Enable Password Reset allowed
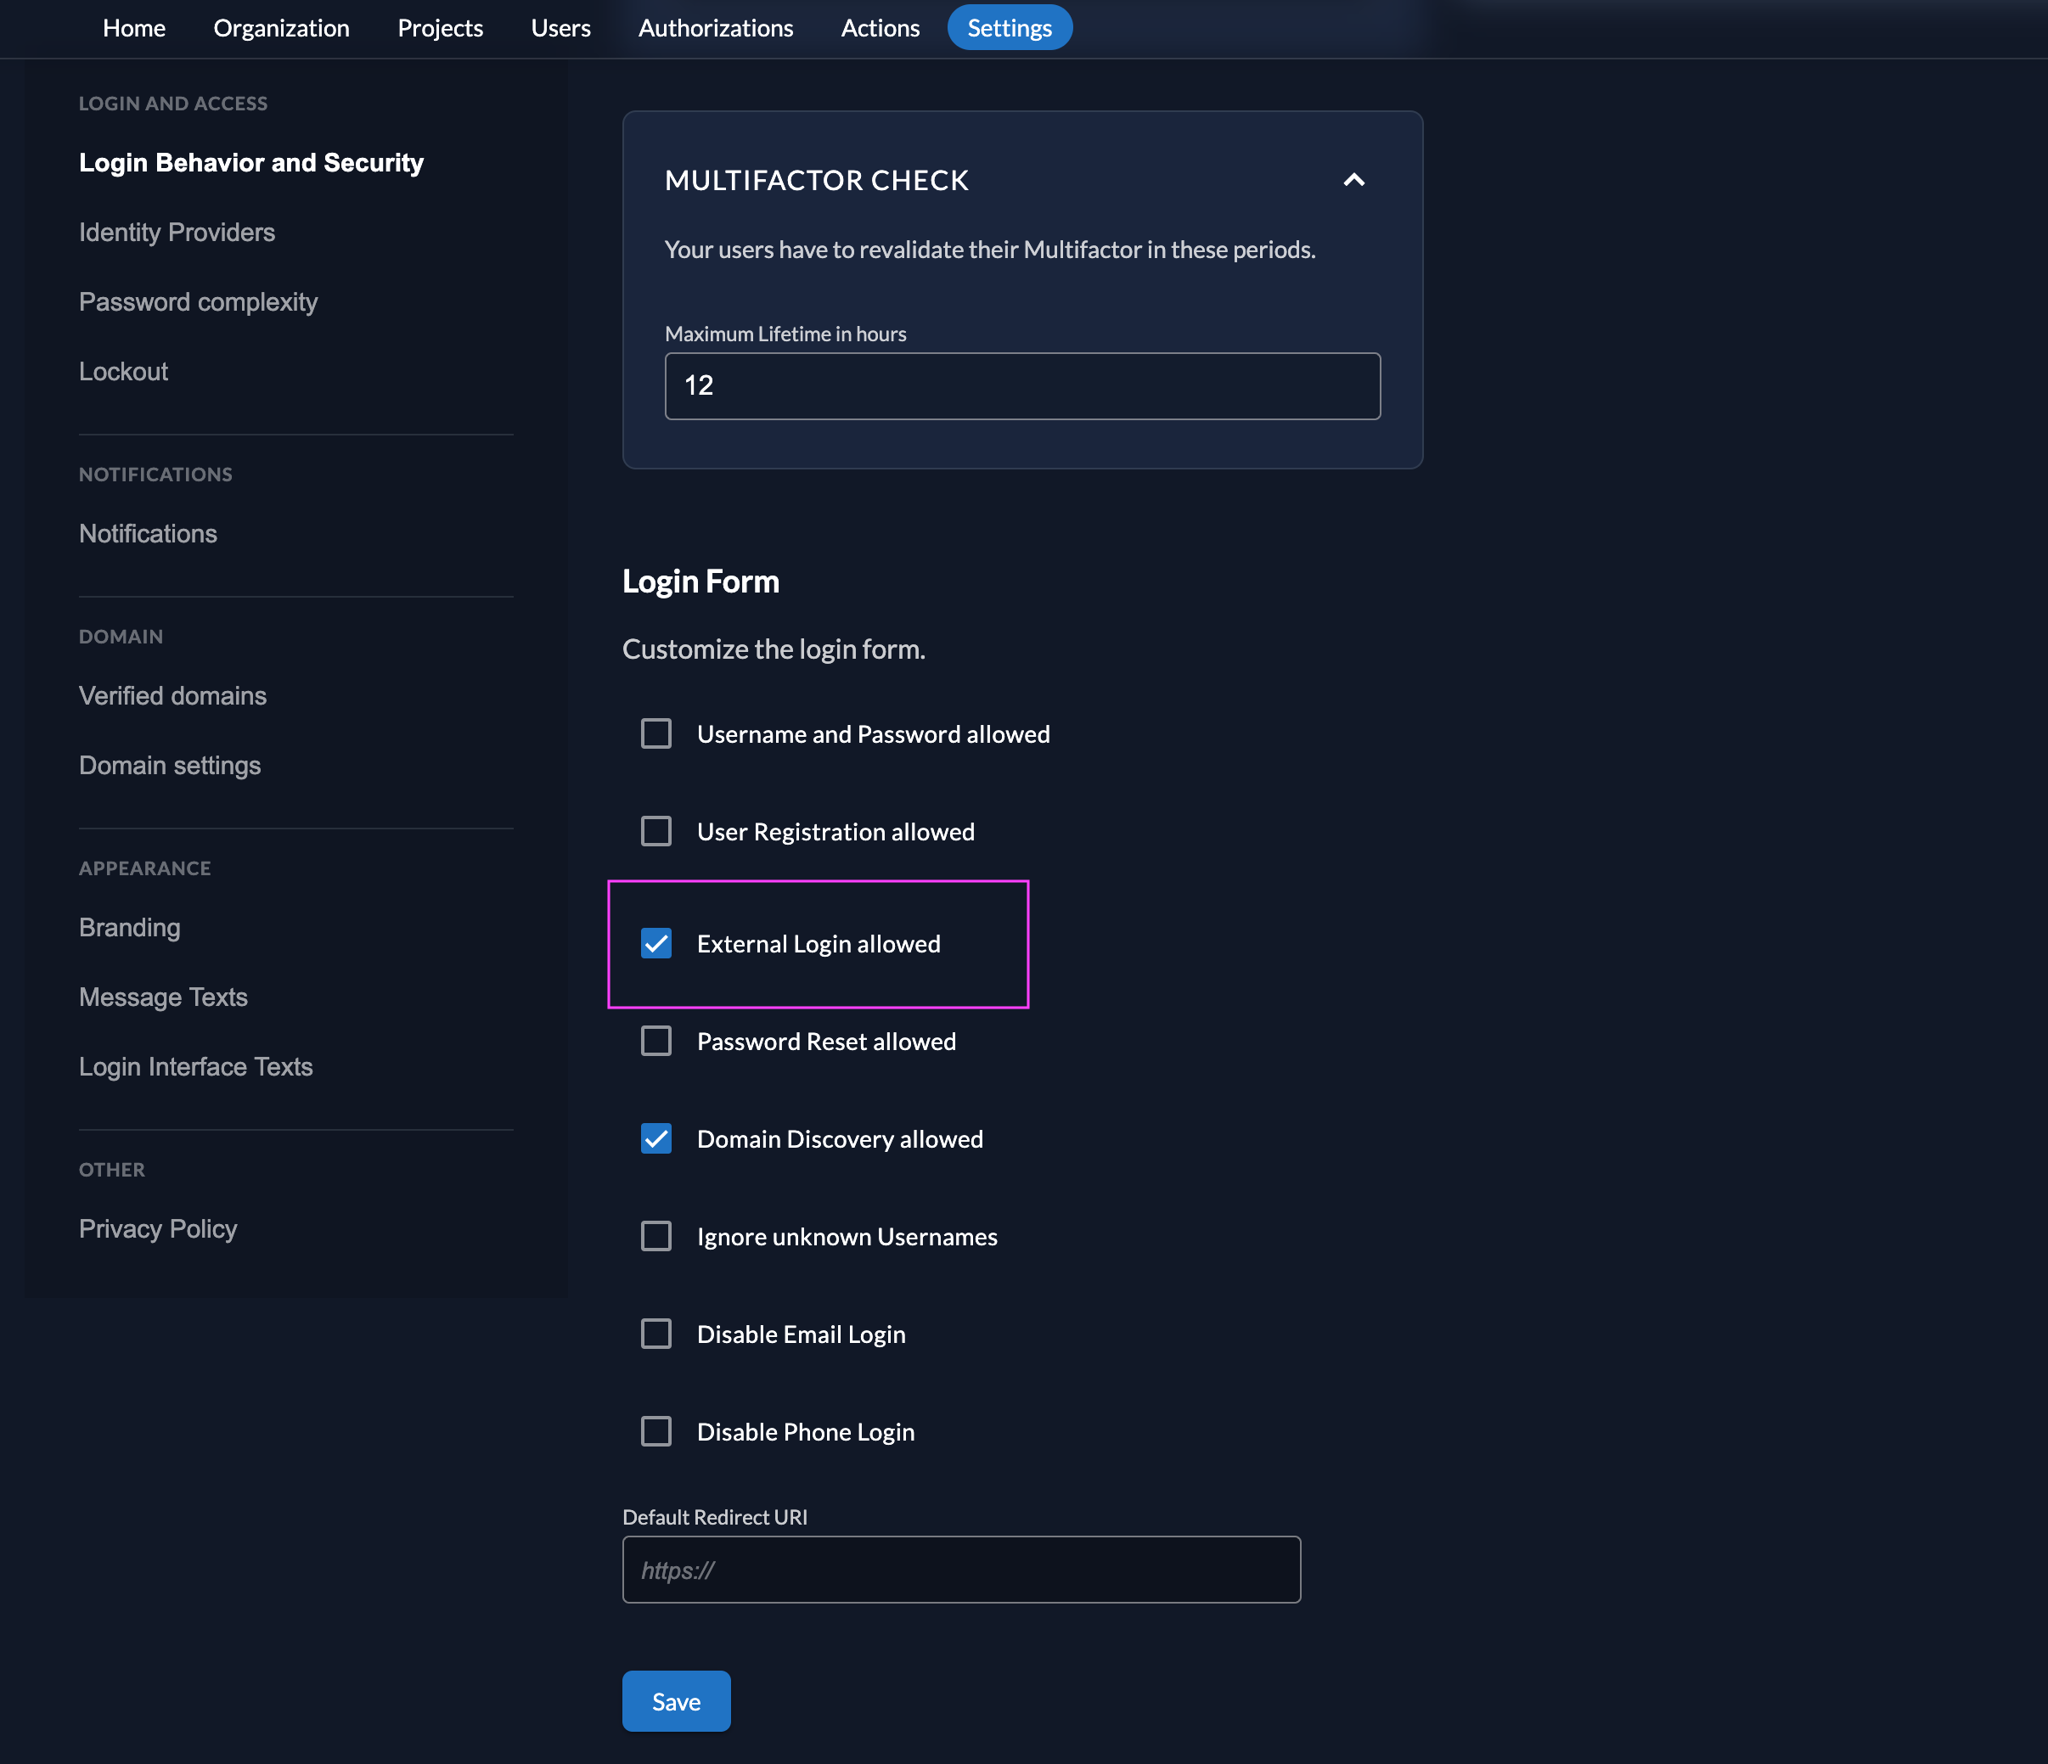The image size is (2048, 1764). (x=658, y=1042)
